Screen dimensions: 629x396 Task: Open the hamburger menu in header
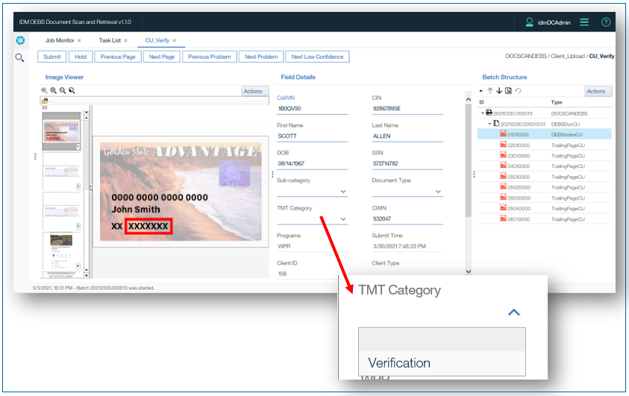(x=584, y=22)
